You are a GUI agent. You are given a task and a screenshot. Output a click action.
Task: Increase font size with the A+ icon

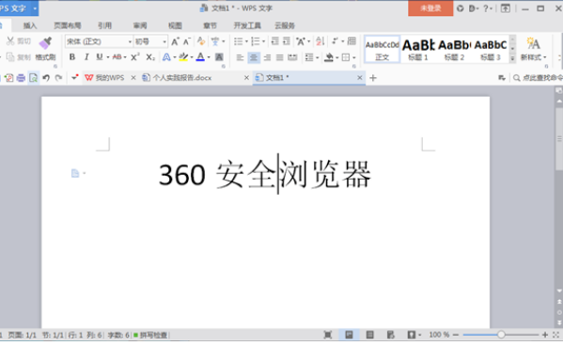point(175,41)
